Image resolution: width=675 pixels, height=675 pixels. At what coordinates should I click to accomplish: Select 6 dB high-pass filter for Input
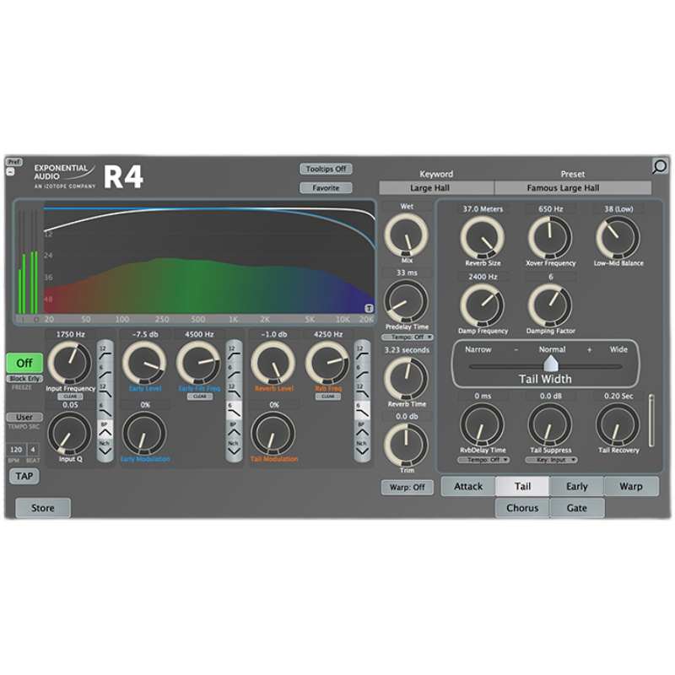pos(105,370)
